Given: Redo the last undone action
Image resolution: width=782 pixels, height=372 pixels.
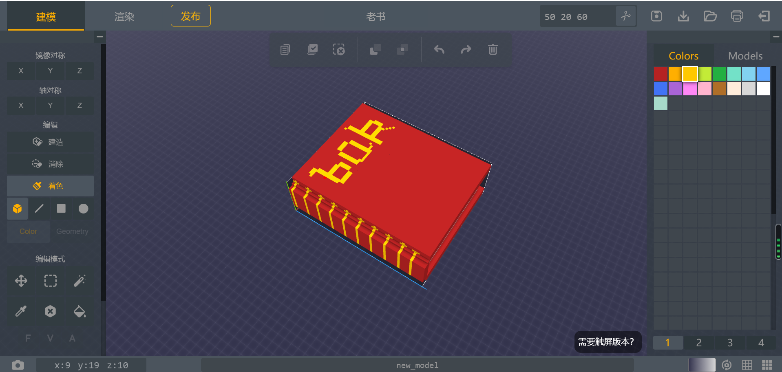Looking at the screenshot, I should (466, 50).
